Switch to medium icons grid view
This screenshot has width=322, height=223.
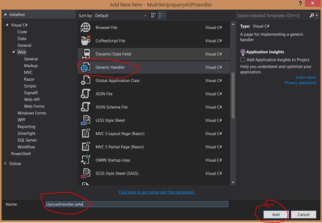coord(153,15)
